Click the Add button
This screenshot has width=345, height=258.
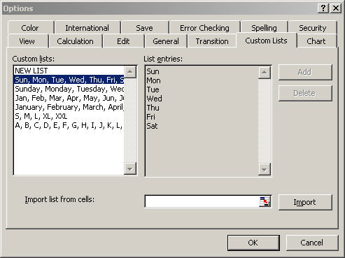[x=305, y=72]
